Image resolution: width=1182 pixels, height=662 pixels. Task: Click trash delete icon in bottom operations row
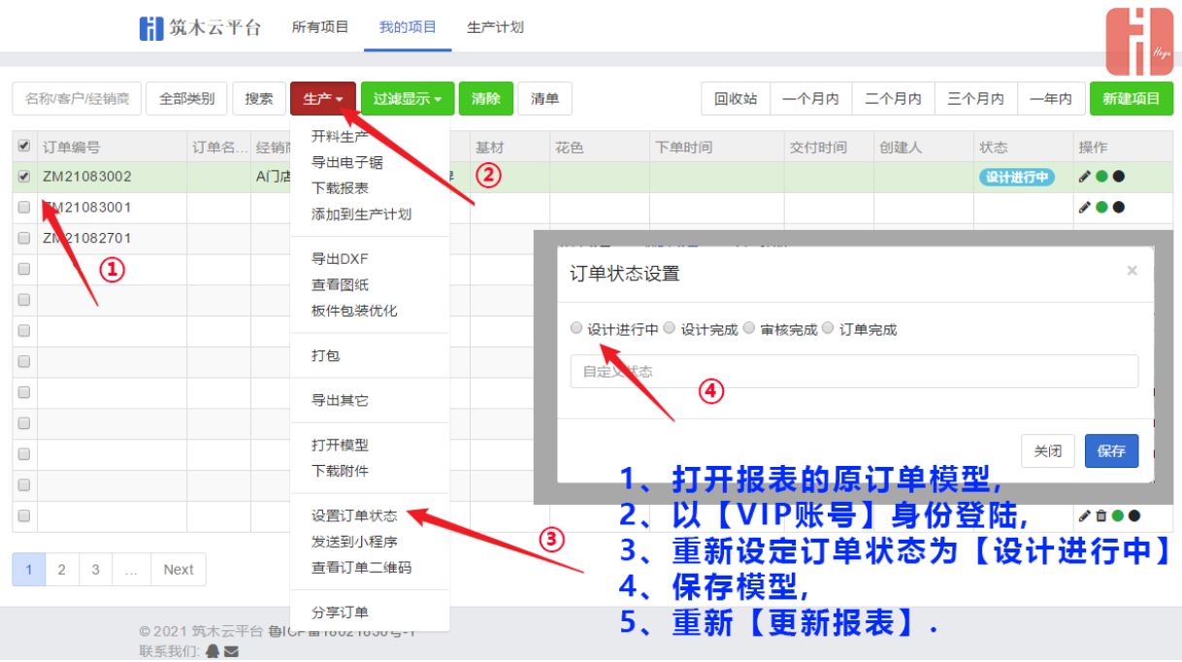1101,515
